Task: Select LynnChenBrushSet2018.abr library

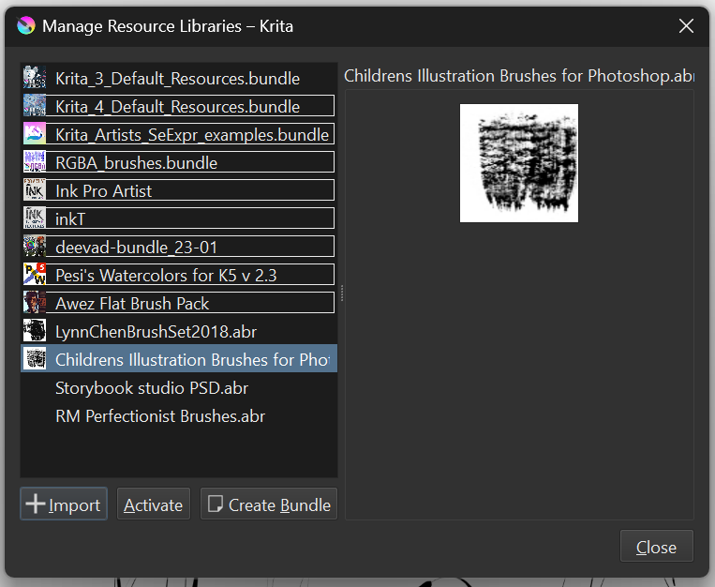Action: tap(179, 331)
